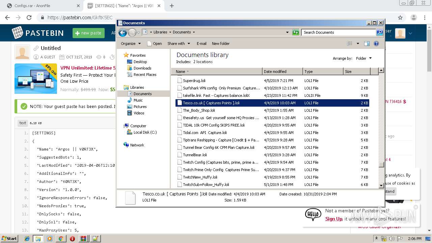
Task: Open the Organize dropdown menu
Action: (131, 44)
